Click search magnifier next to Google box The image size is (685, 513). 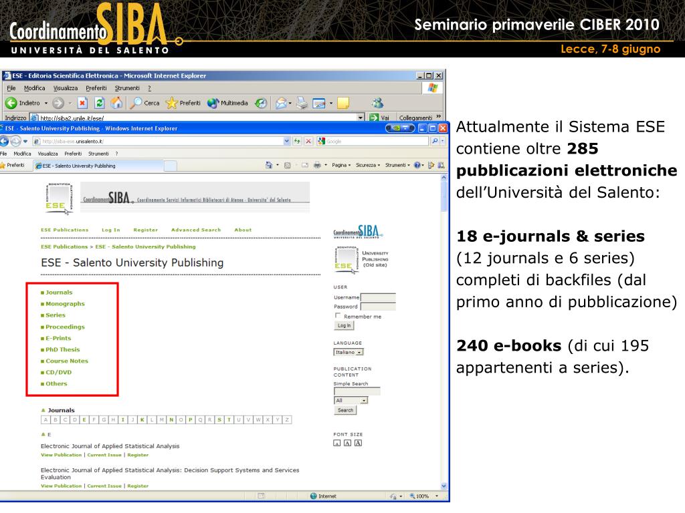click(x=435, y=141)
